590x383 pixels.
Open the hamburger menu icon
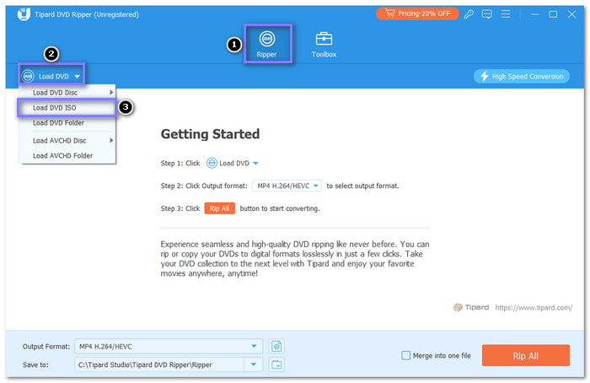(x=506, y=14)
